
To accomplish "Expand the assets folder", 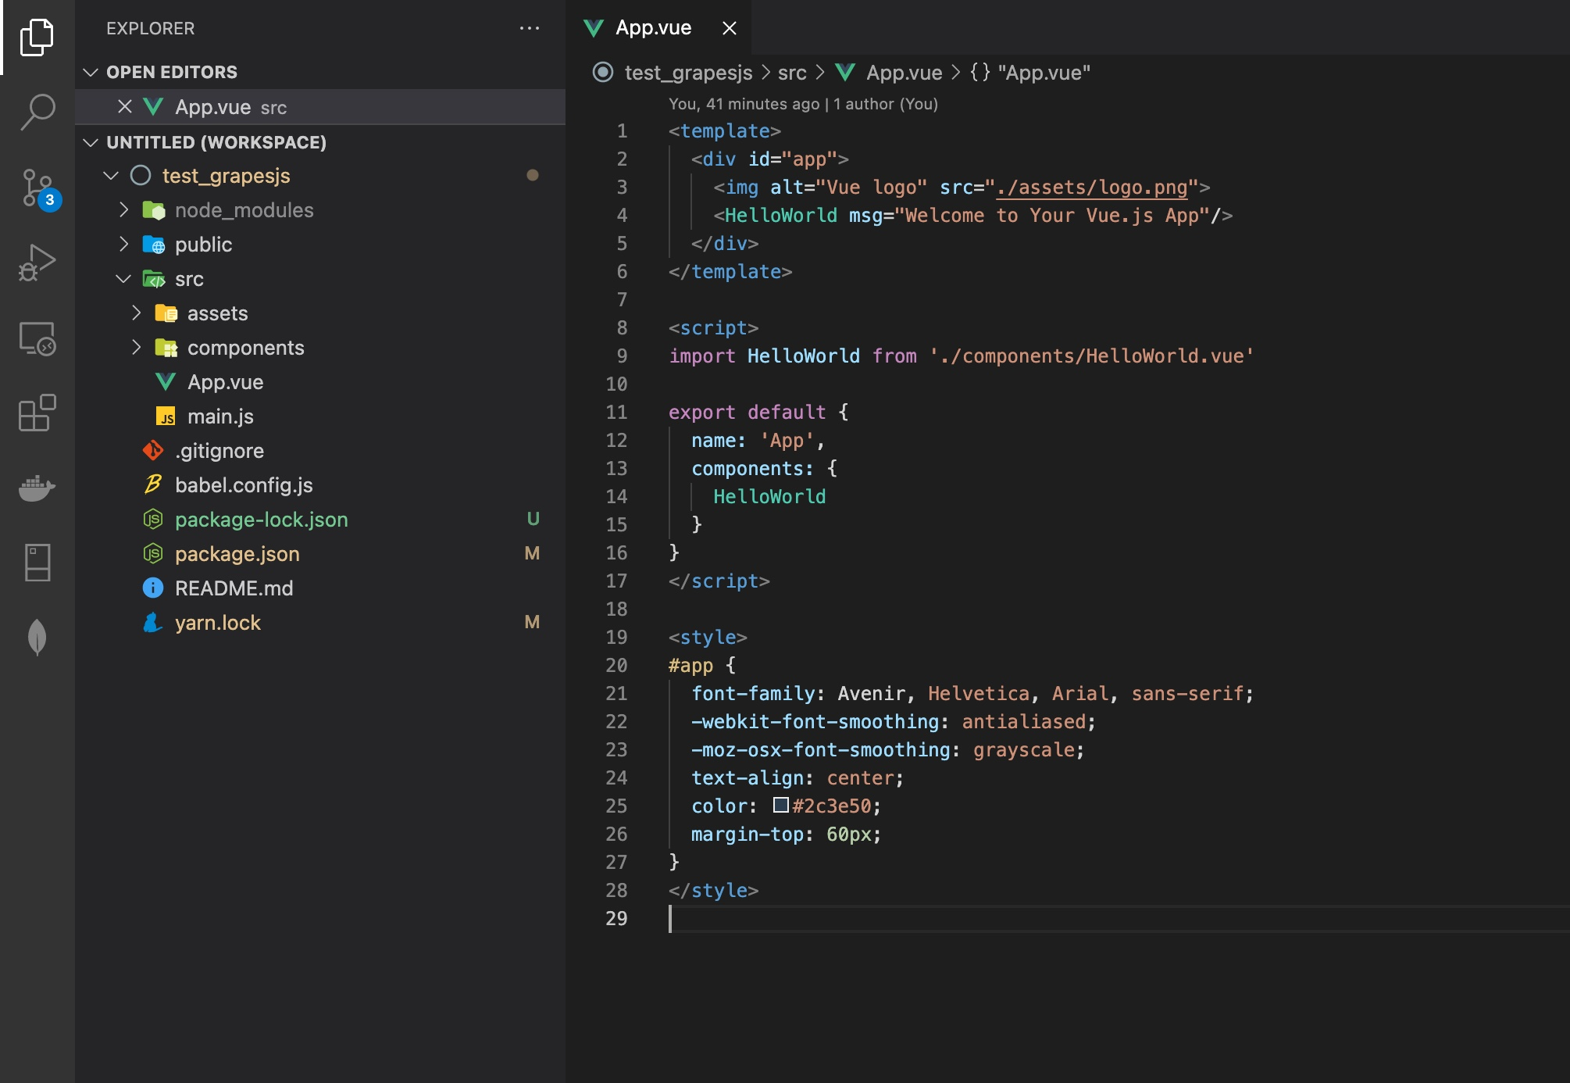I will 136,313.
